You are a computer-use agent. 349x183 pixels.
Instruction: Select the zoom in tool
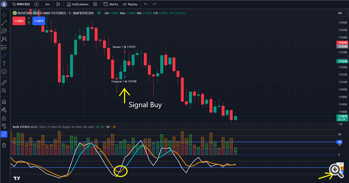coord(4,91)
